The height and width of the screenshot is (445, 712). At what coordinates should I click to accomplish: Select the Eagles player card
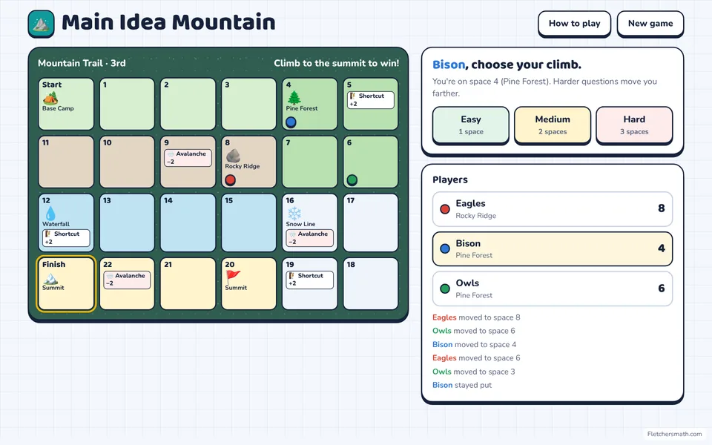(552, 209)
